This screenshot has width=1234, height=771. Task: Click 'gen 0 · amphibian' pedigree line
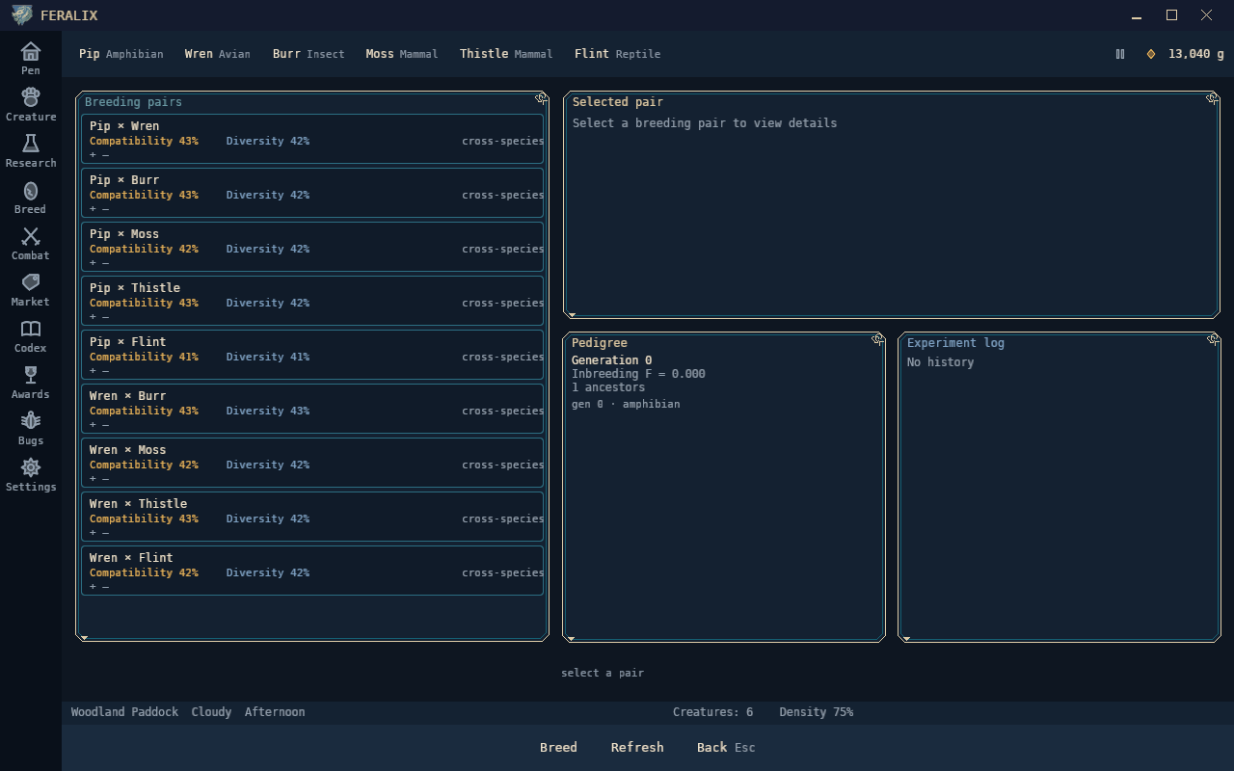(x=626, y=404)
